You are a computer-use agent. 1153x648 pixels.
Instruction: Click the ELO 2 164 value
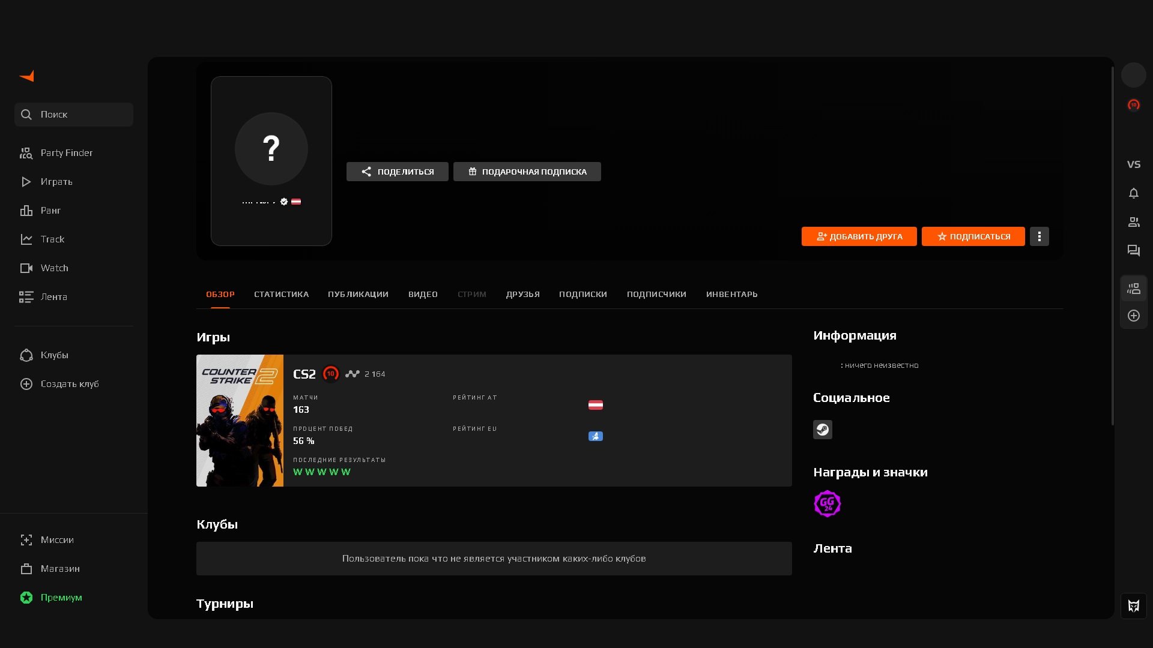pyautogui.click(x=375, y=374)
